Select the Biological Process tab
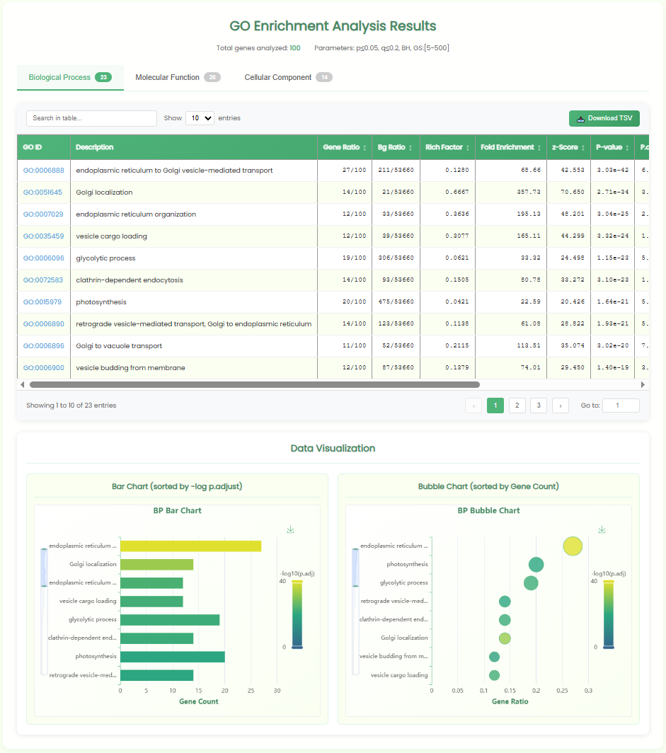 [x=70, y=77]
